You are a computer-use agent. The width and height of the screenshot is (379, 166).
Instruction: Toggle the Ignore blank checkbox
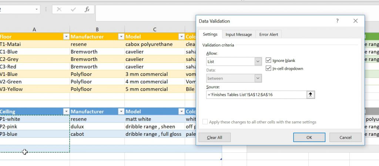pos(269,60)
